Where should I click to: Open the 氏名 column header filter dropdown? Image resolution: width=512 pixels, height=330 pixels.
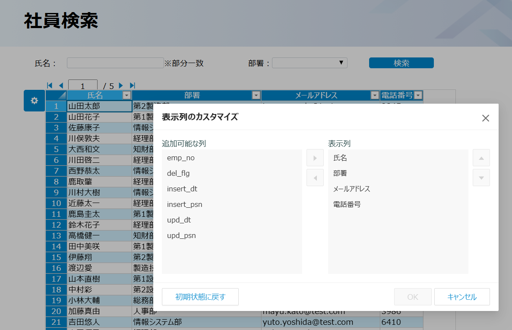pos(126,95)
